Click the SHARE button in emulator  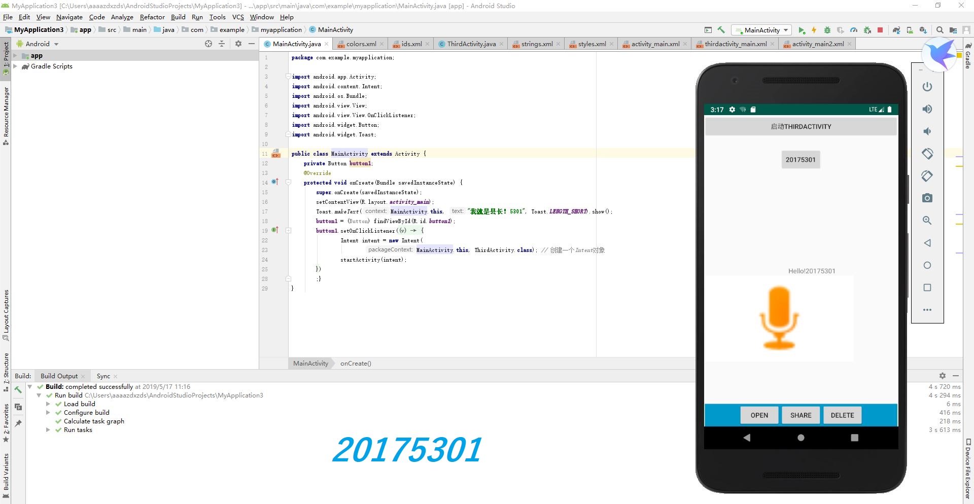801,415
